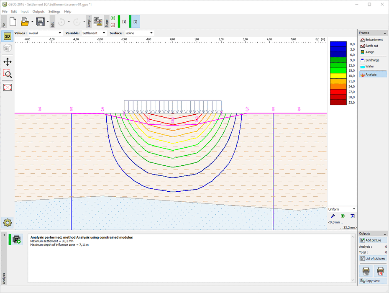Open the Outputs menu

point(38,11)
